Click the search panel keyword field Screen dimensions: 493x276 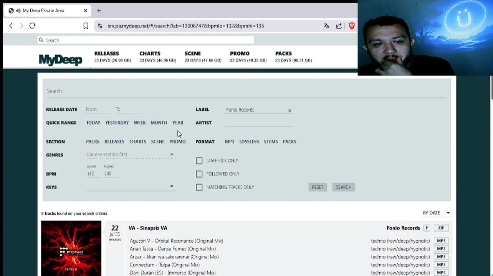(247, 91)
